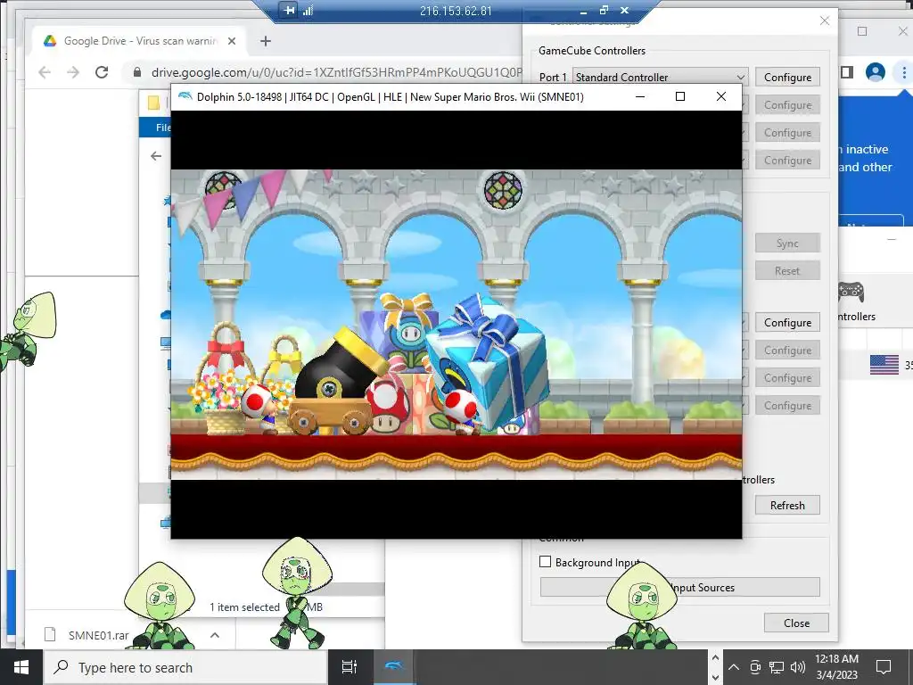Viewport: 913px width, 685px height.
Task: Open Task View on the taskbar
Action: click(350, 667)
